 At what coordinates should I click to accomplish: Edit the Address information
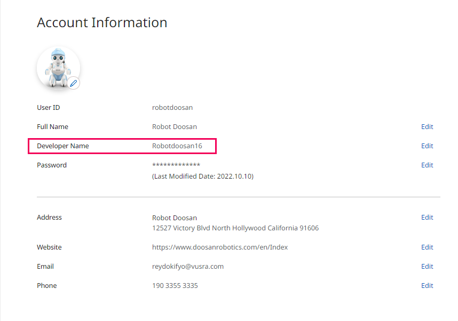point(427,217)
